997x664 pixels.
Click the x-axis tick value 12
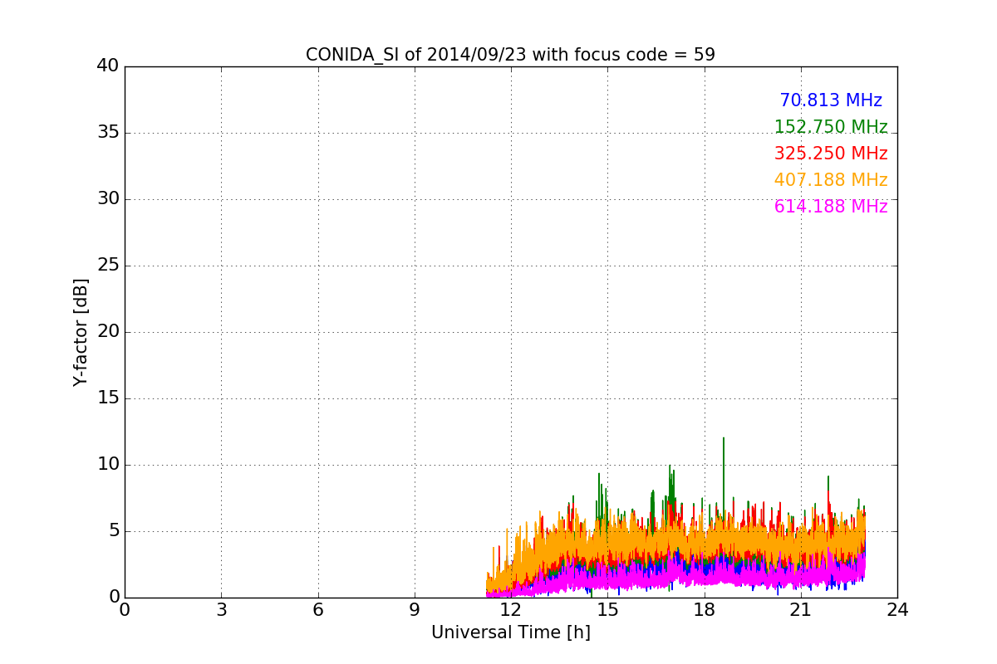[511, 610]
